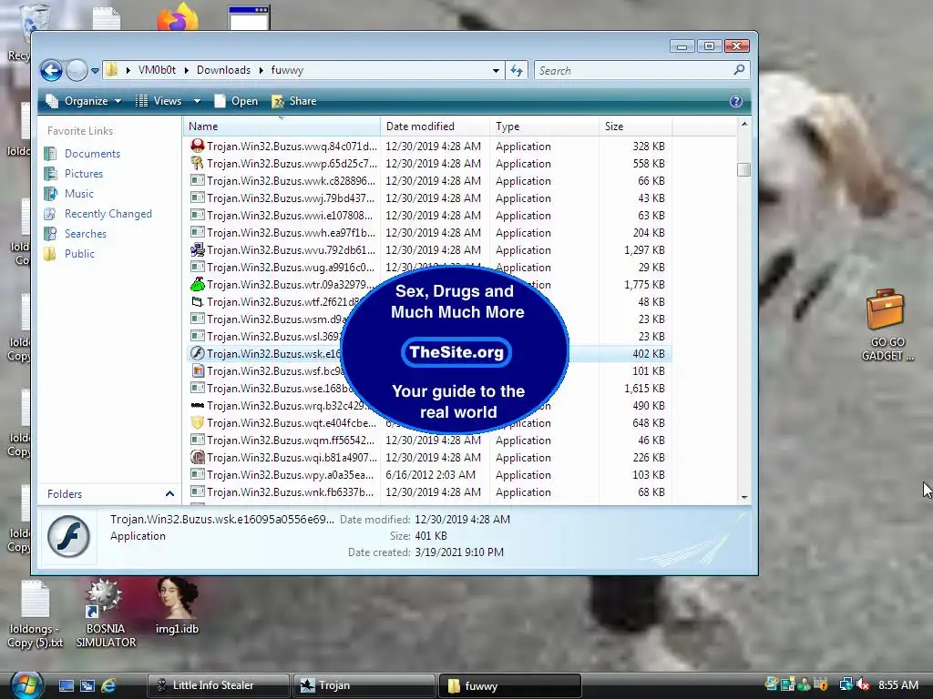Open Pictures favorite link
The height and width of the screenshot is (699, 933).
[83, 174]
